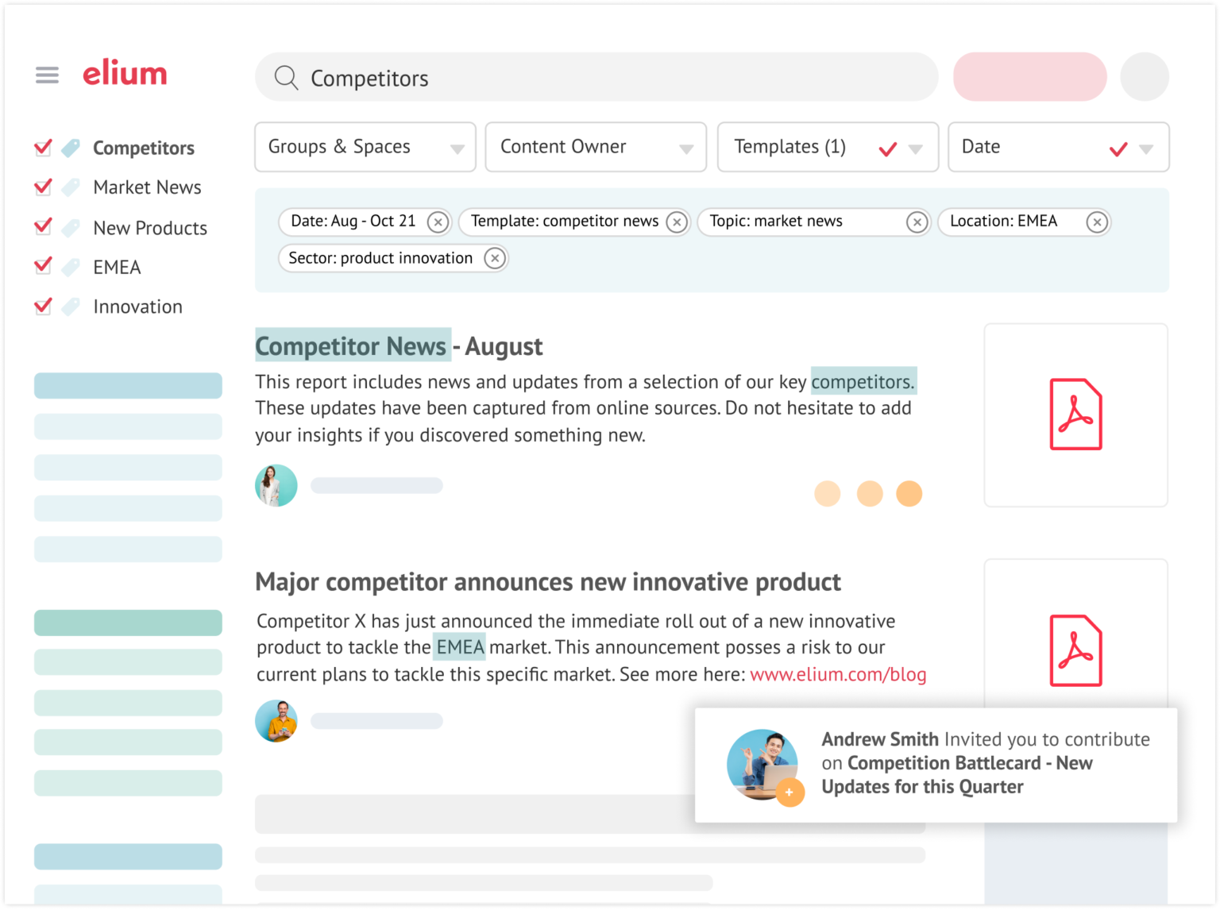Click the author avatar under Competitor News - August

click(276, 485)
